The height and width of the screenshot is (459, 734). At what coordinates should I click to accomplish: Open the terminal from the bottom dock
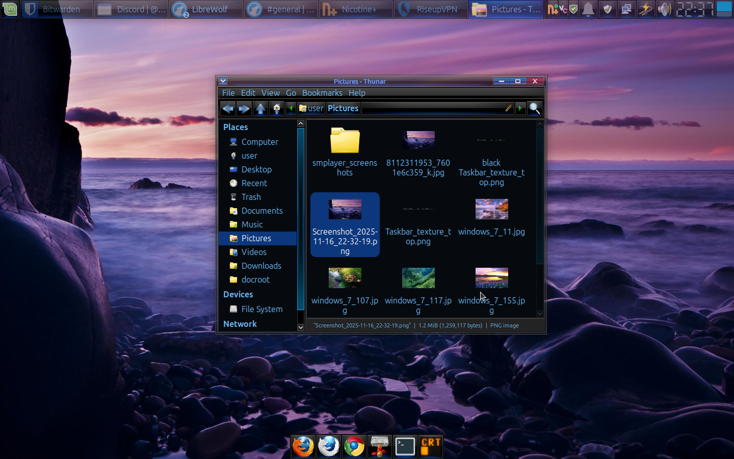tap(405, 446)
